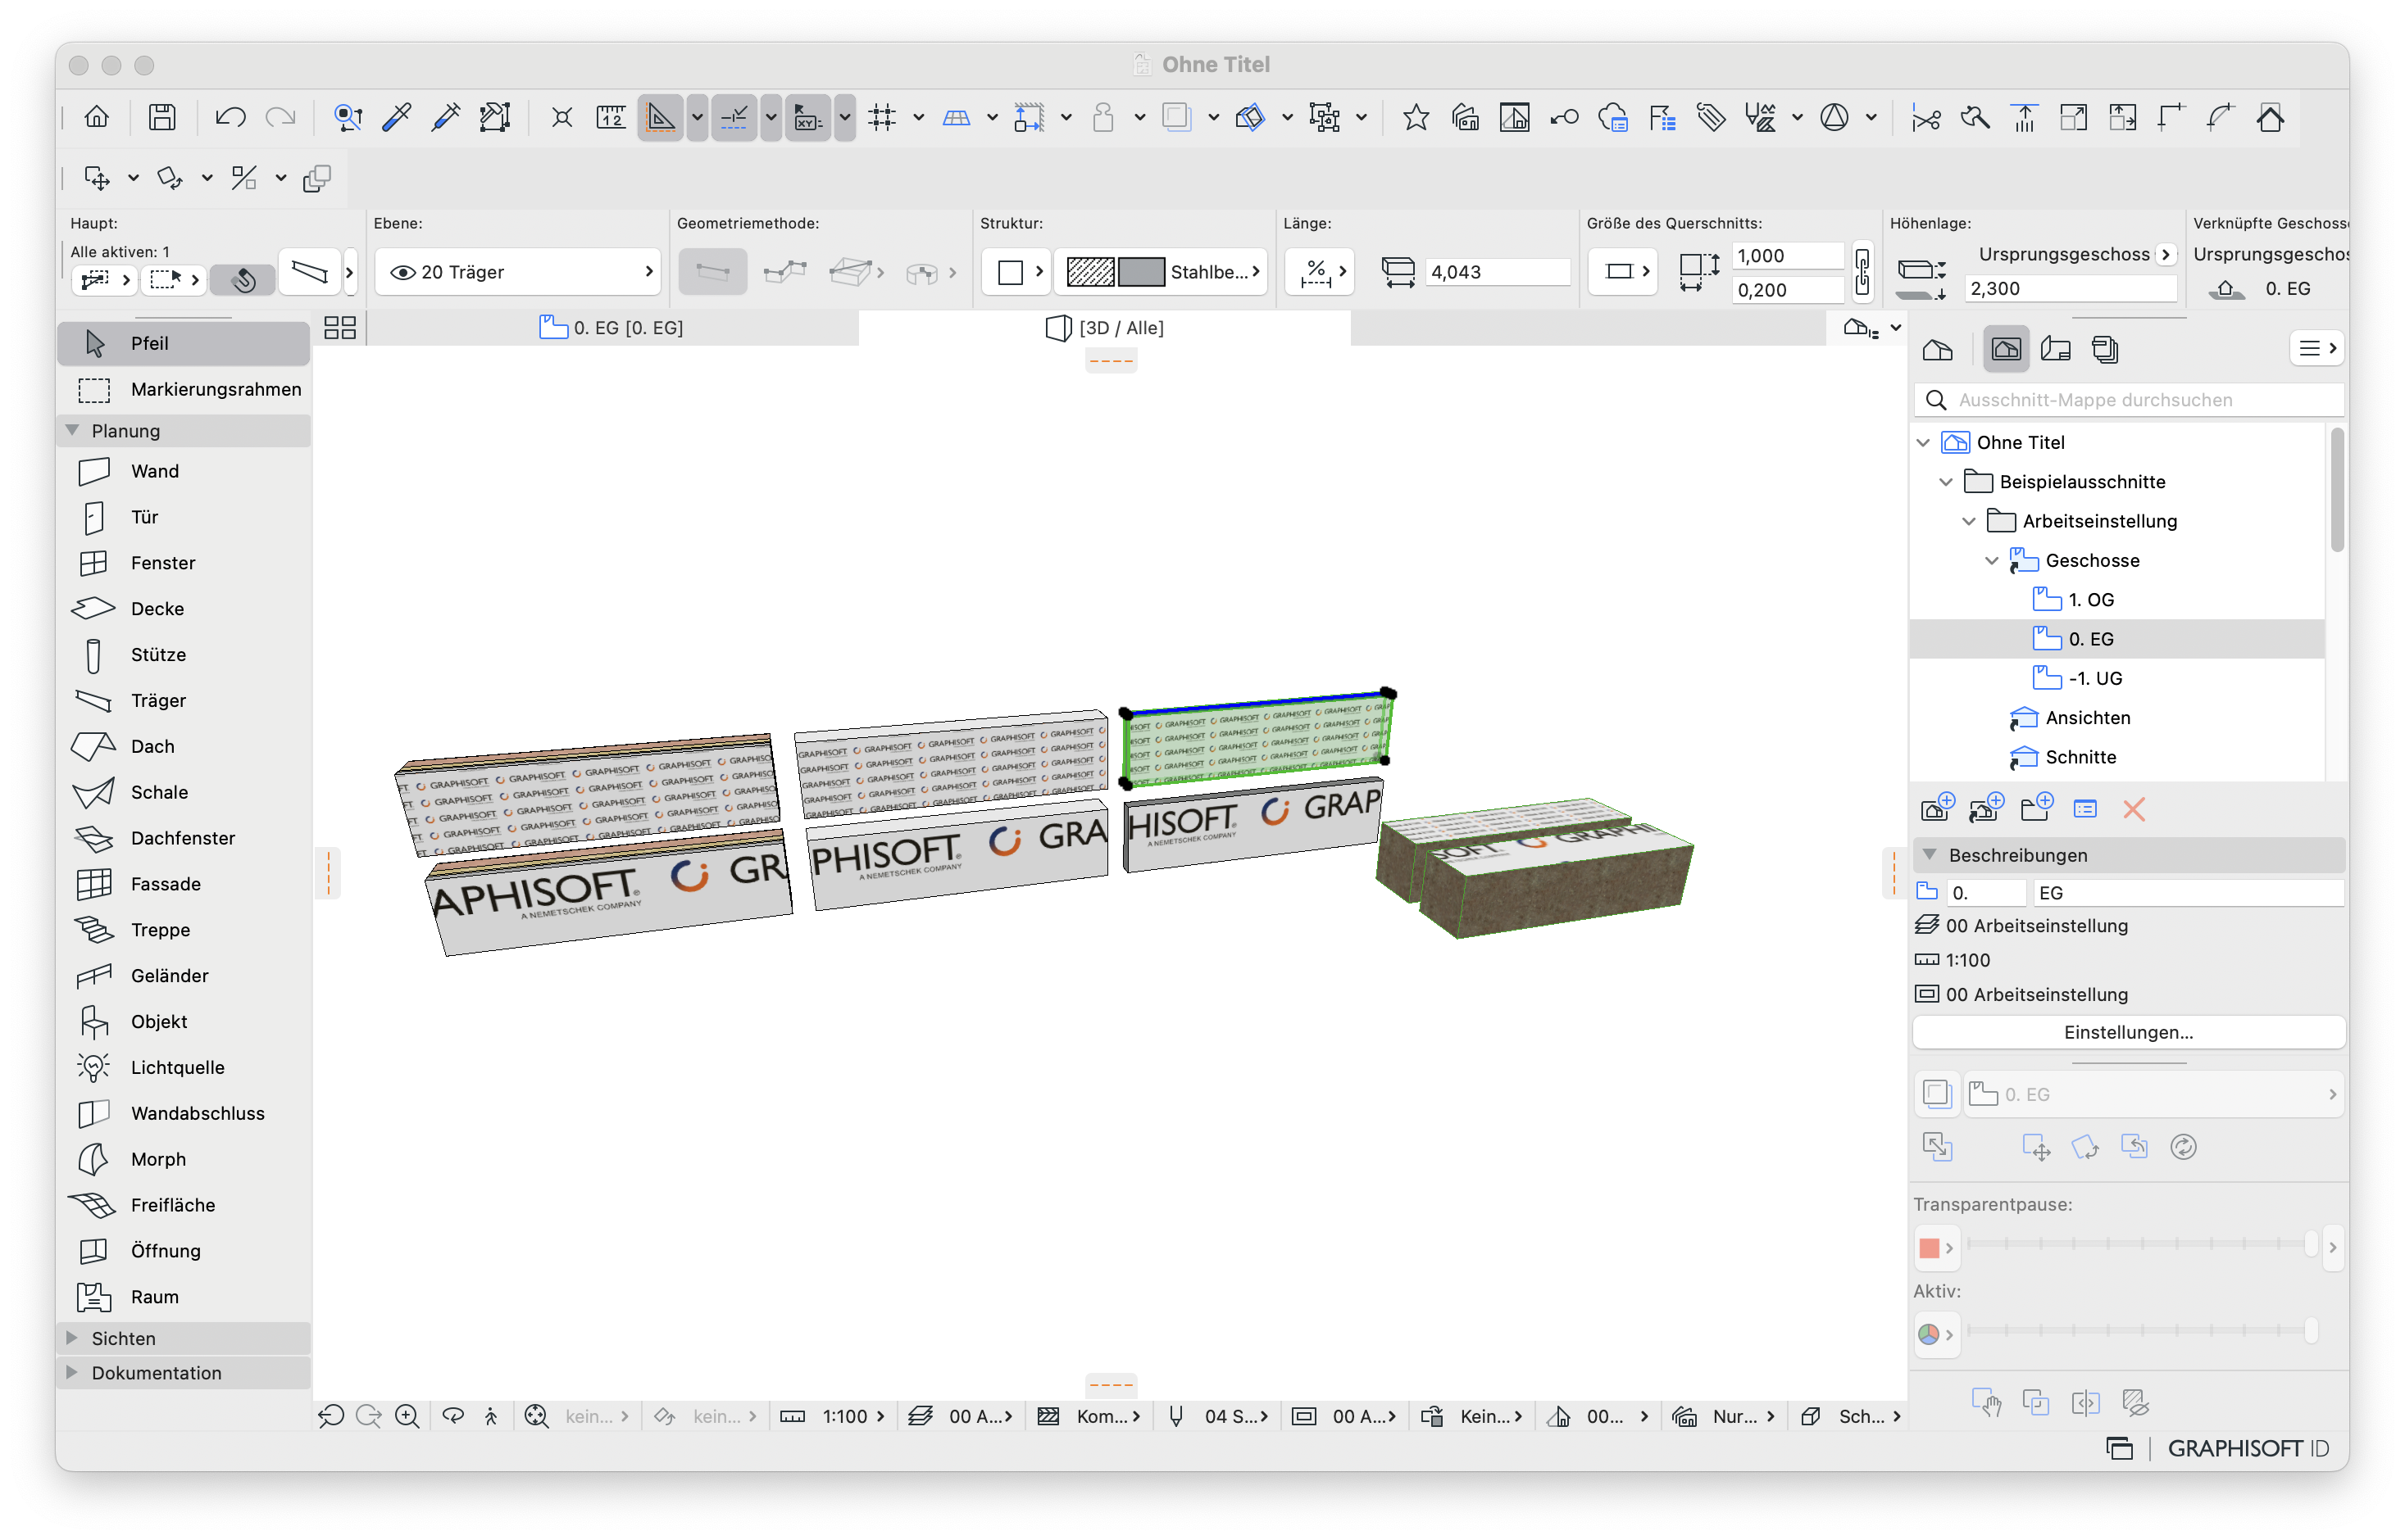Click the zoom in magnifier icon
This screenshot has width=2405, height=1540.
tap(407, 1417)
